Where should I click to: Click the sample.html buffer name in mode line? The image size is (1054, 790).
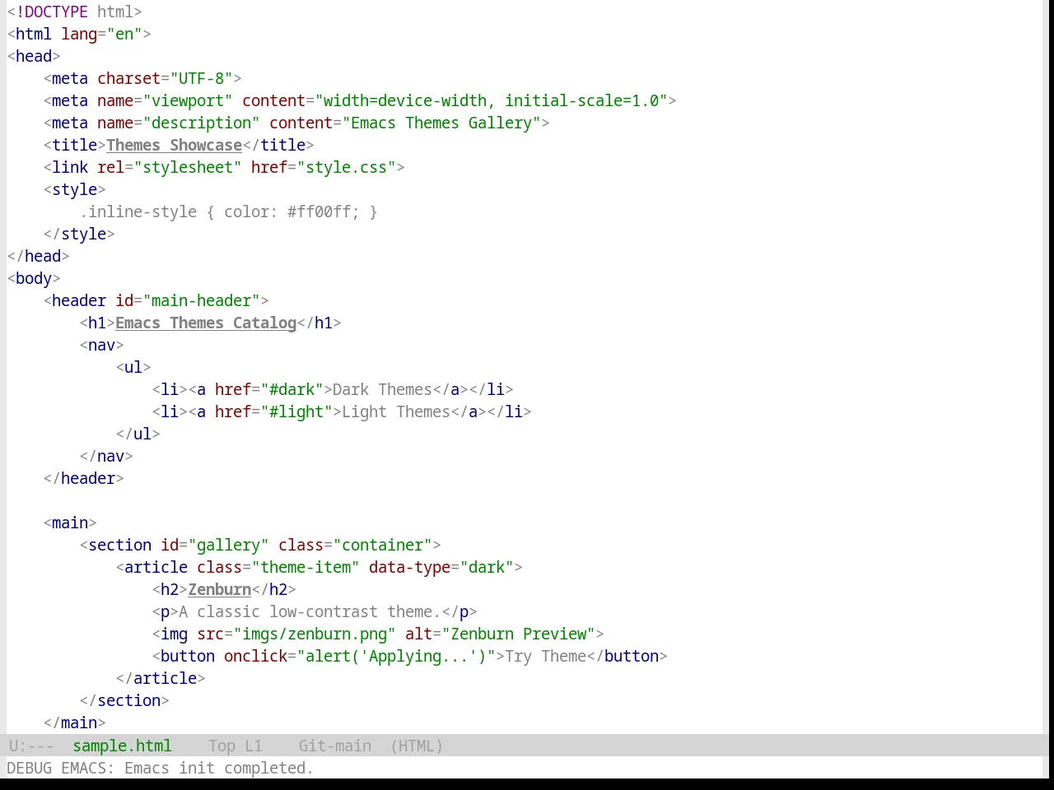click(x=122, y=746)
